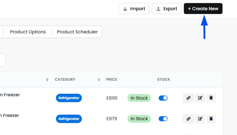237x135 pixels.
Task: Toggle stock switch for the £890 product
Action: (x=163, y=98)
